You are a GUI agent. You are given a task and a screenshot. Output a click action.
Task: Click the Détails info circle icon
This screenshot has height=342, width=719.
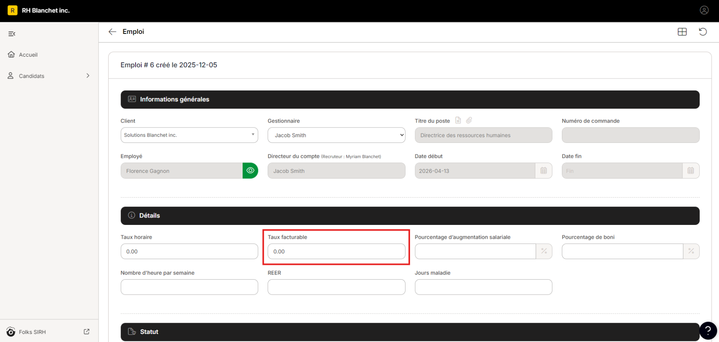(132, 215)
